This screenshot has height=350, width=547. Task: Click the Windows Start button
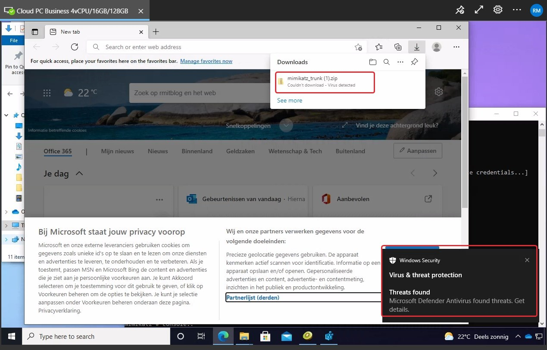tap(12, 336)
